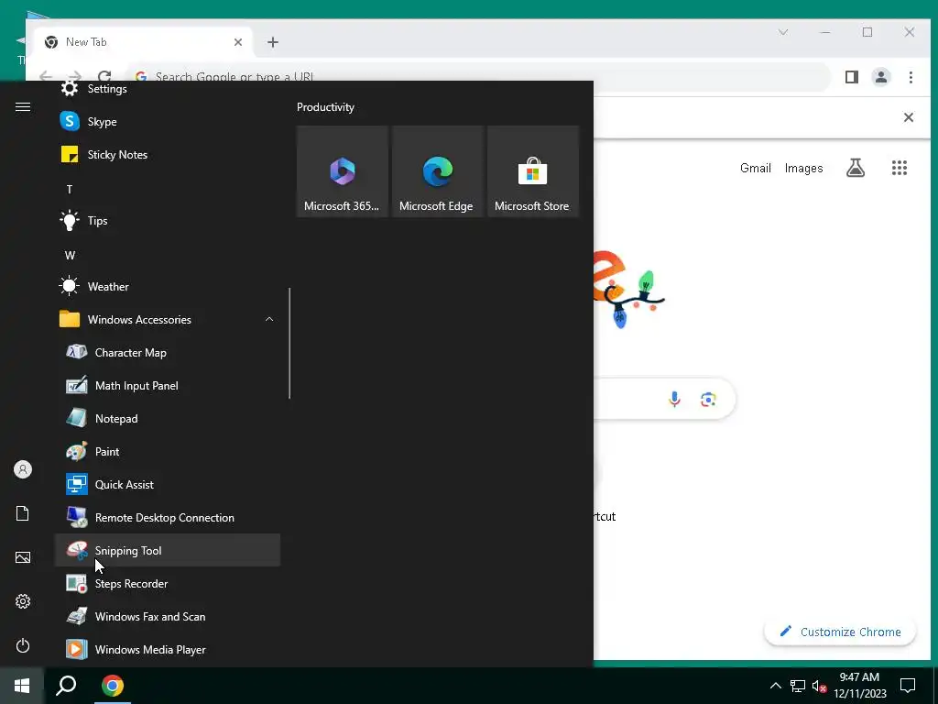Open Search Labs flask icon
The height and width of the screenshot is (704, 938).
(x=856, y=169)
